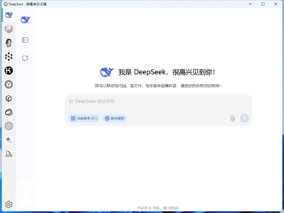This screenshot has height=213, width=284.
Task: Toggle the 联网搜索 web search option
Action: 114,118
